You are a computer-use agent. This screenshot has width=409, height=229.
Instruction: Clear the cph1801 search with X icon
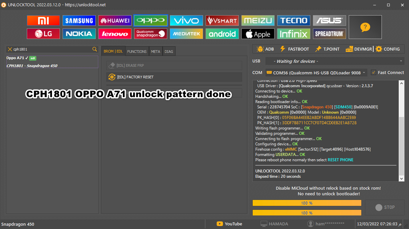(x=10, y=49)
